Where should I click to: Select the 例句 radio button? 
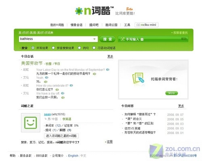coord(80,48)
